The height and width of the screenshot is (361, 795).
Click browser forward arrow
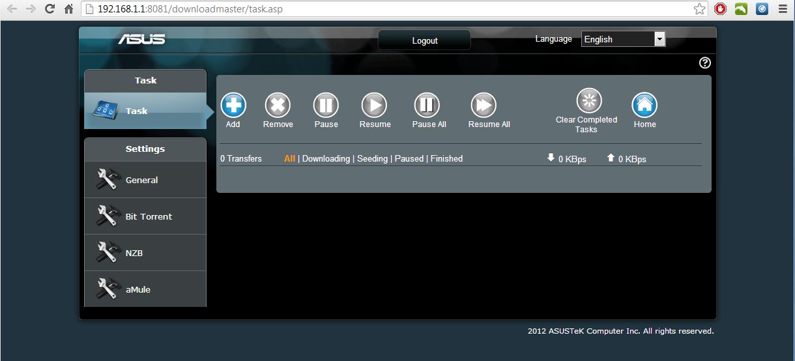31,9
